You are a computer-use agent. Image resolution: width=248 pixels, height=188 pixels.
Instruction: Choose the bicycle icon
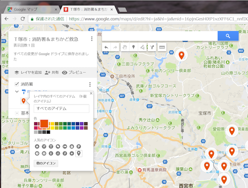point(58,153)
